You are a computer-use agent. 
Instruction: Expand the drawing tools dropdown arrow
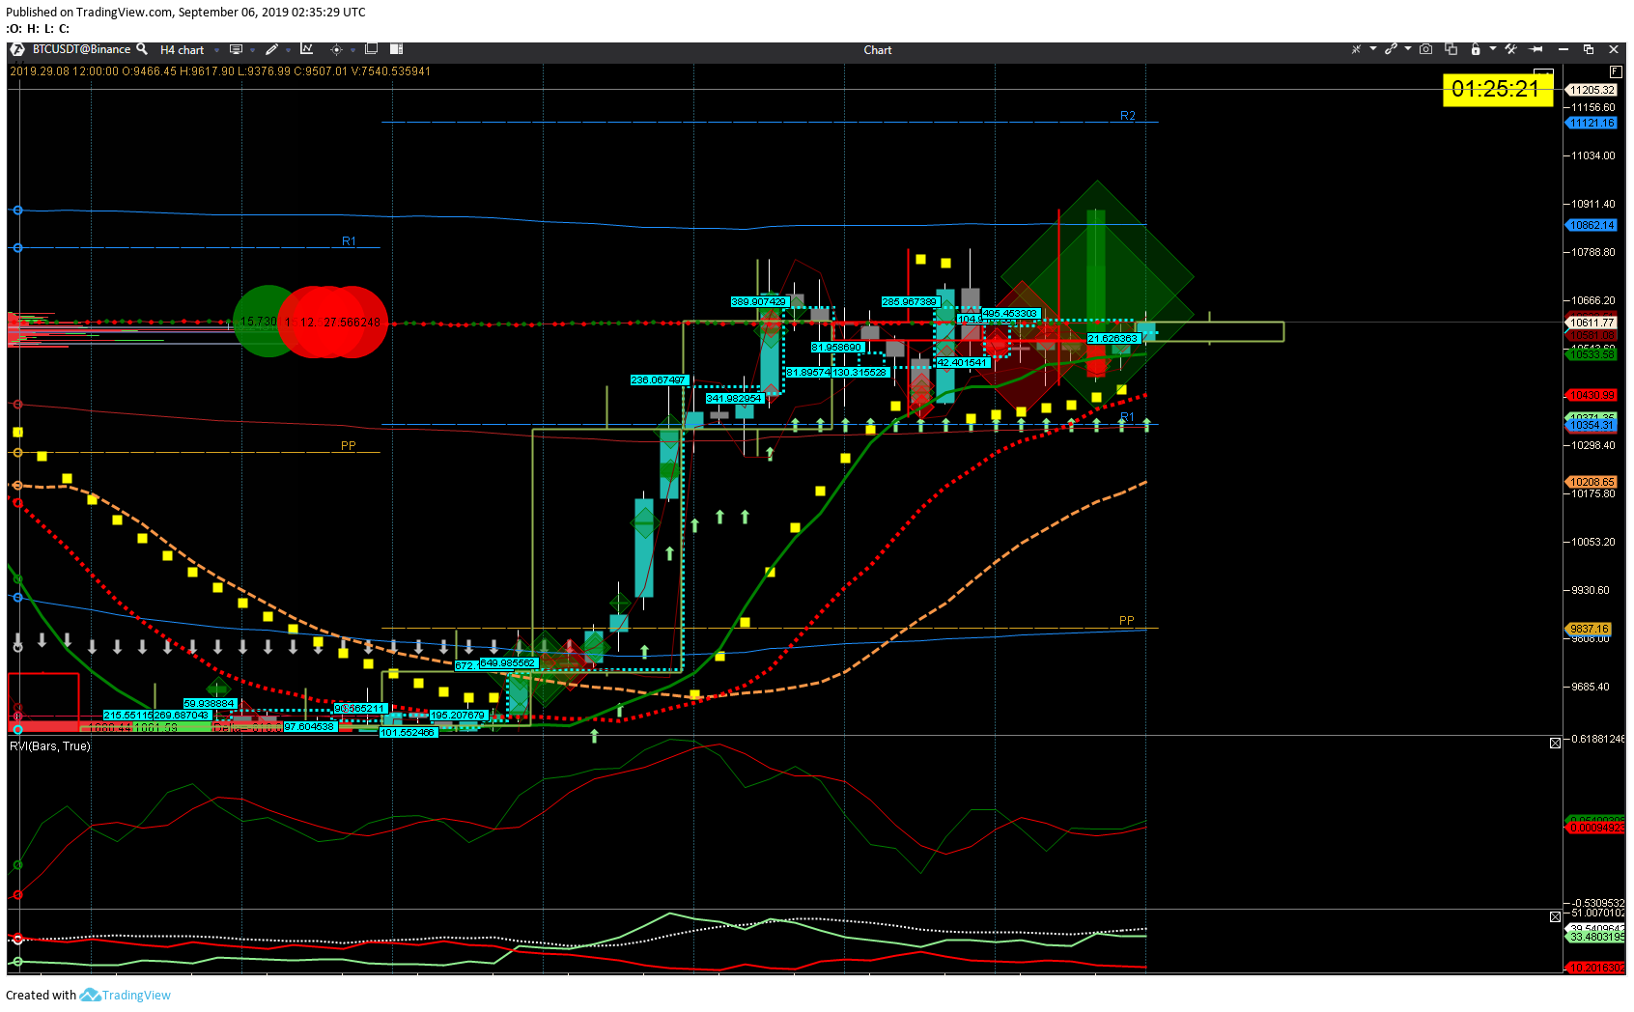(x=289, y=50)
